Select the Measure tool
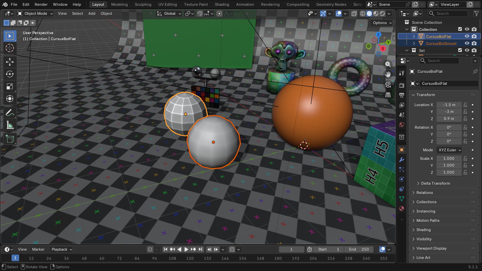Viewport: 482px width, 271px height. tap(10, 125)
